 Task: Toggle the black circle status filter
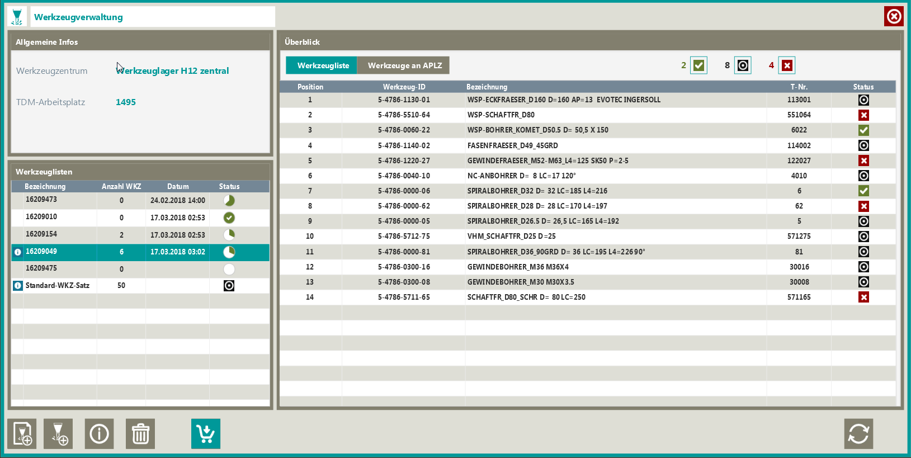(x=743, y=65)
